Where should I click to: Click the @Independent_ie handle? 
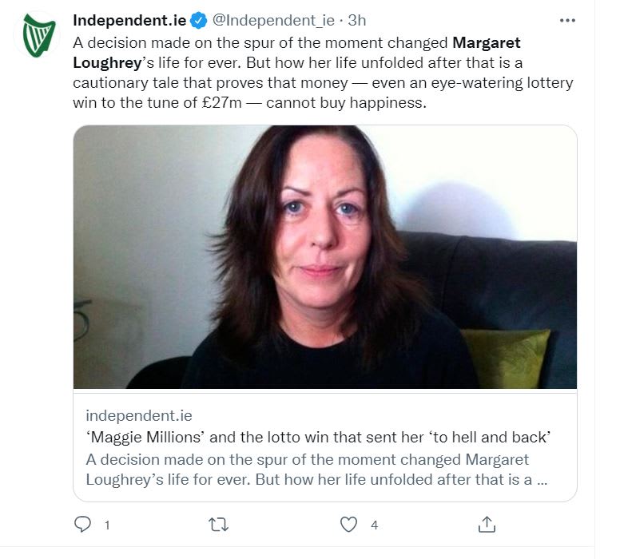click(273, 20)
